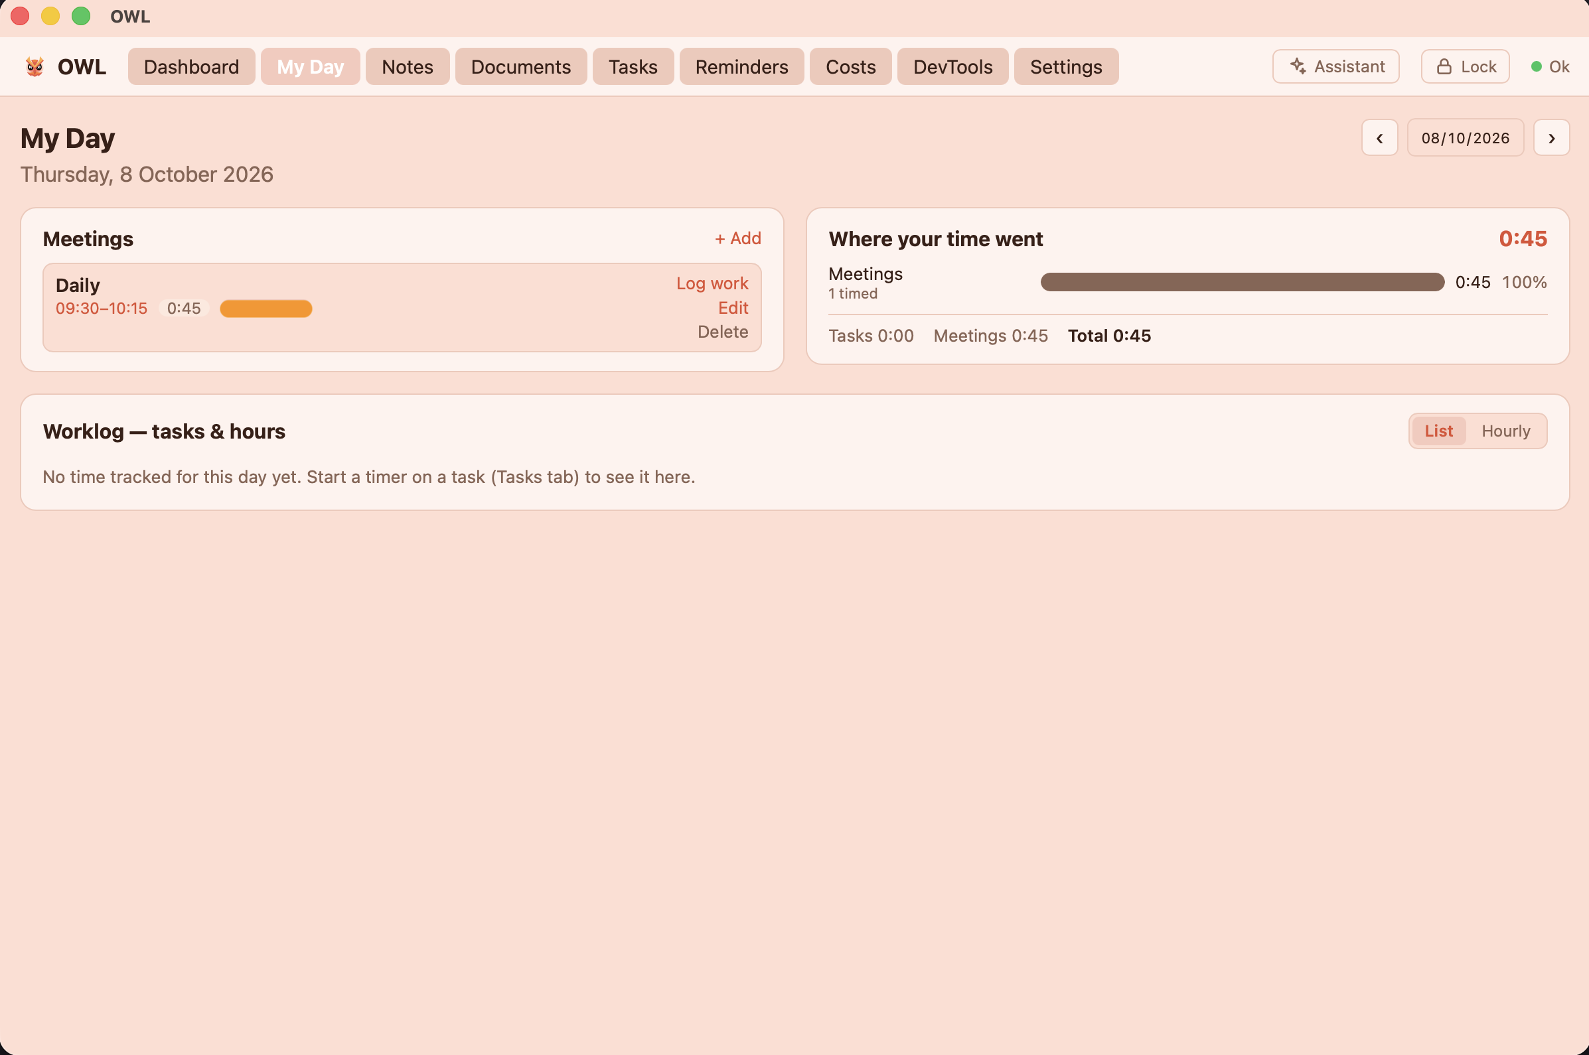
Task: Switch to Tasks tab
Action: pyautogui.click(x=633, y=66)
